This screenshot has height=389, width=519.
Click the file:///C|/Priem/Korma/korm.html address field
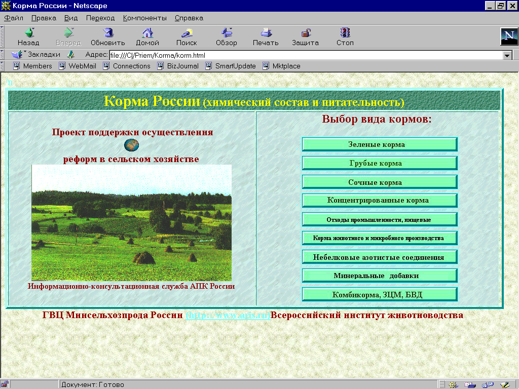(x=306, y=55)
